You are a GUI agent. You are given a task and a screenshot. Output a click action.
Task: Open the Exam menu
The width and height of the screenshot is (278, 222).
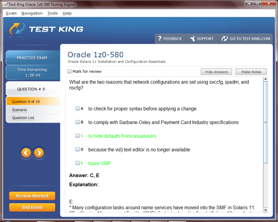[x=12, y=13]
